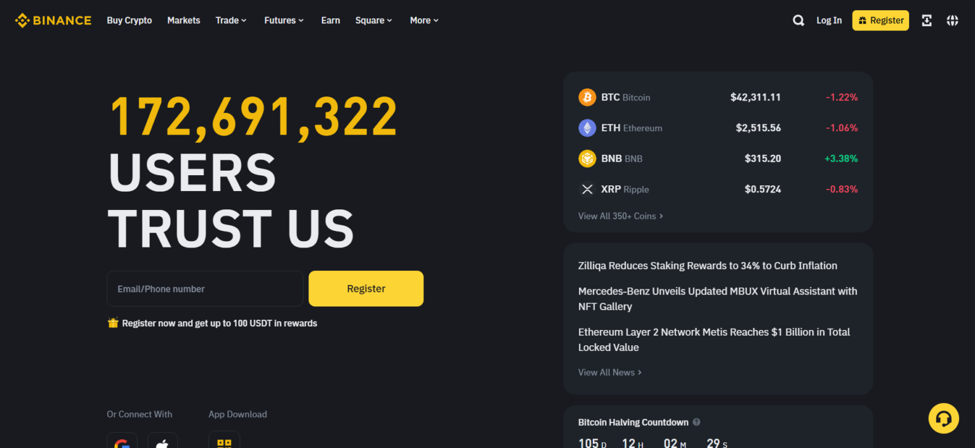Viewport: 975px width, 448px height.
Task: Click the Bitcoin Halving Countdown info tooltip
Action: coord(696,422)
